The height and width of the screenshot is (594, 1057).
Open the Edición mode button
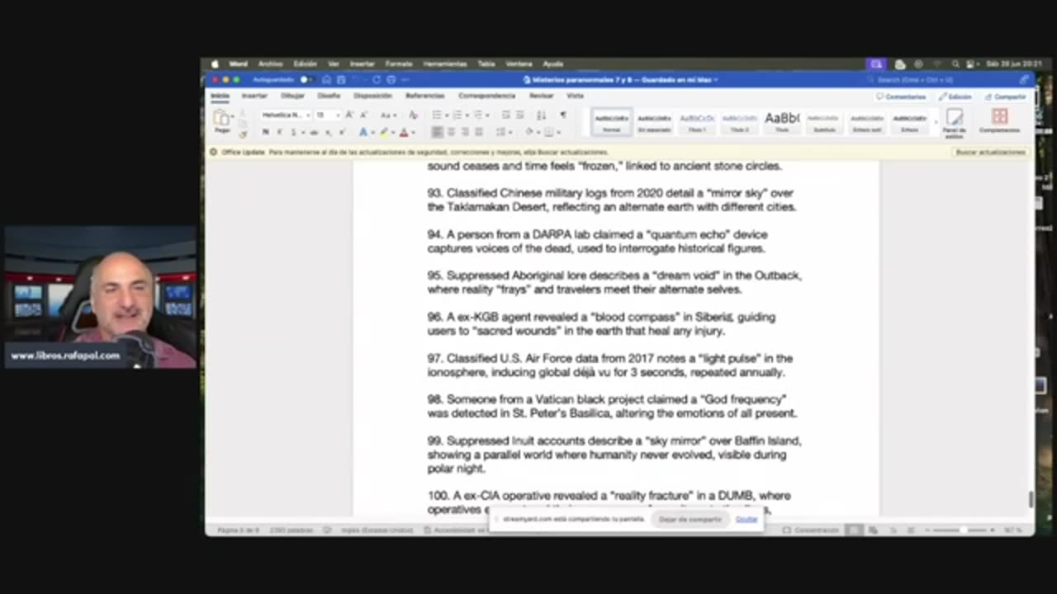pyautogui.click(x=955, y=97)
